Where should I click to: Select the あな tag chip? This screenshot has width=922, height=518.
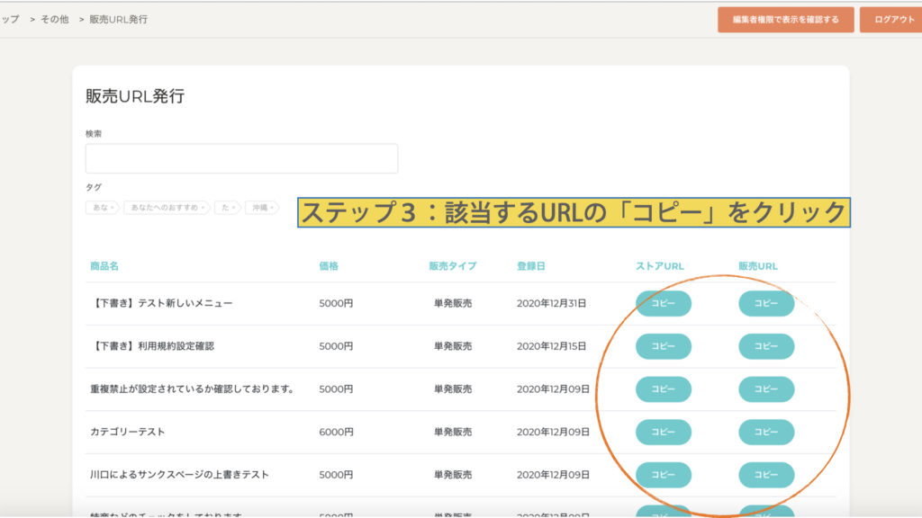point(102,208)
